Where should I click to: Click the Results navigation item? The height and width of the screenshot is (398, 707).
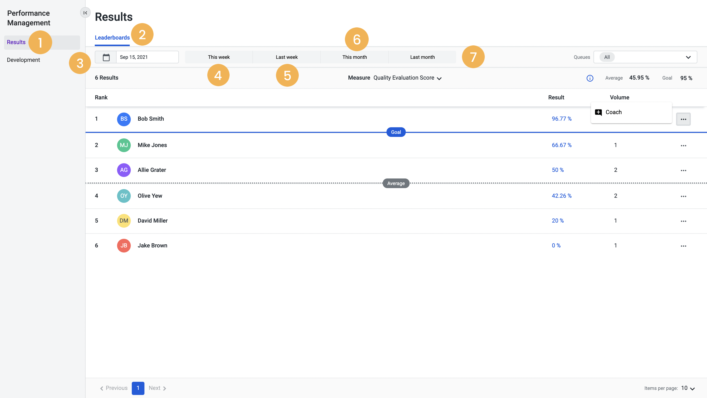(16, 42)
